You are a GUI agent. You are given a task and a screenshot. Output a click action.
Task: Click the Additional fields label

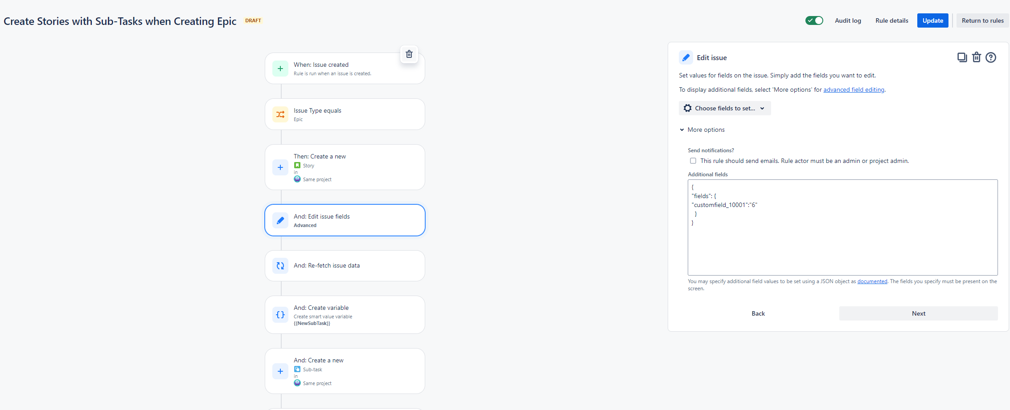click(x=707, y=175)
